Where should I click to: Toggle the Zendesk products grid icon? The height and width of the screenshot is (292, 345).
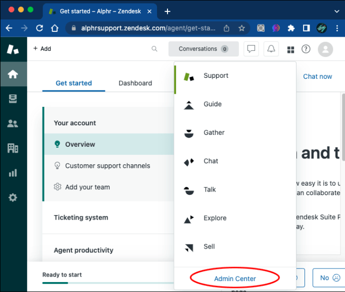tap(290, 49)
